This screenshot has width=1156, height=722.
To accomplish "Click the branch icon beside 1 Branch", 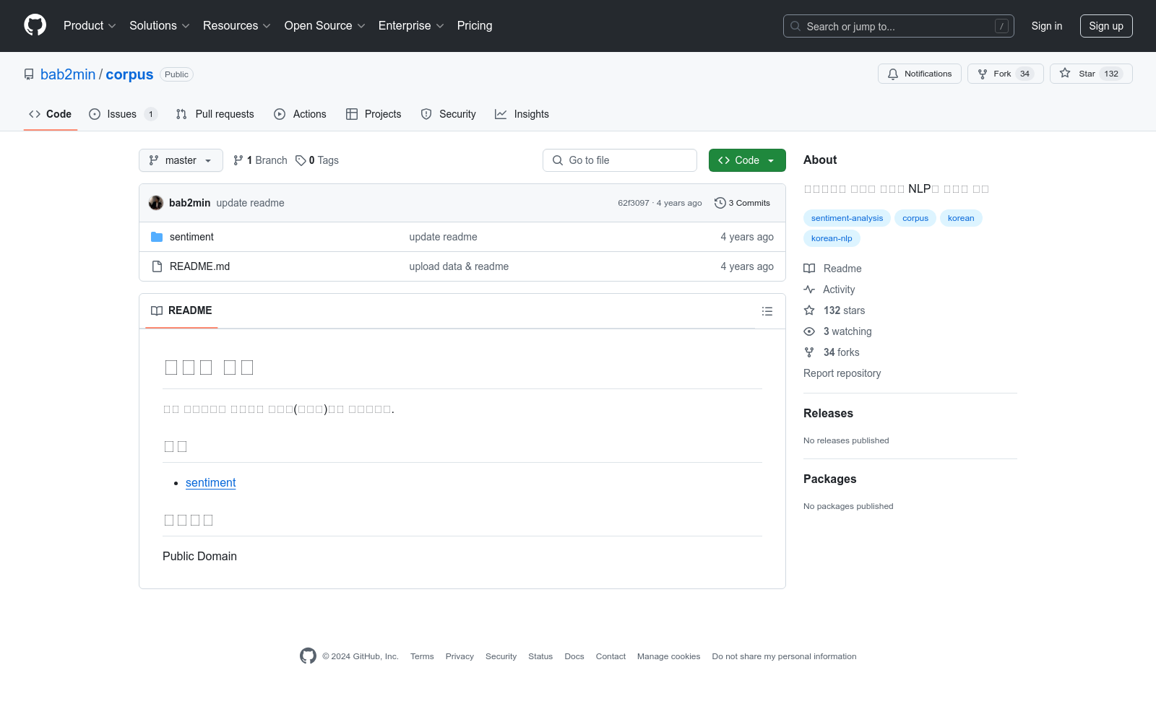I will 238,160.
